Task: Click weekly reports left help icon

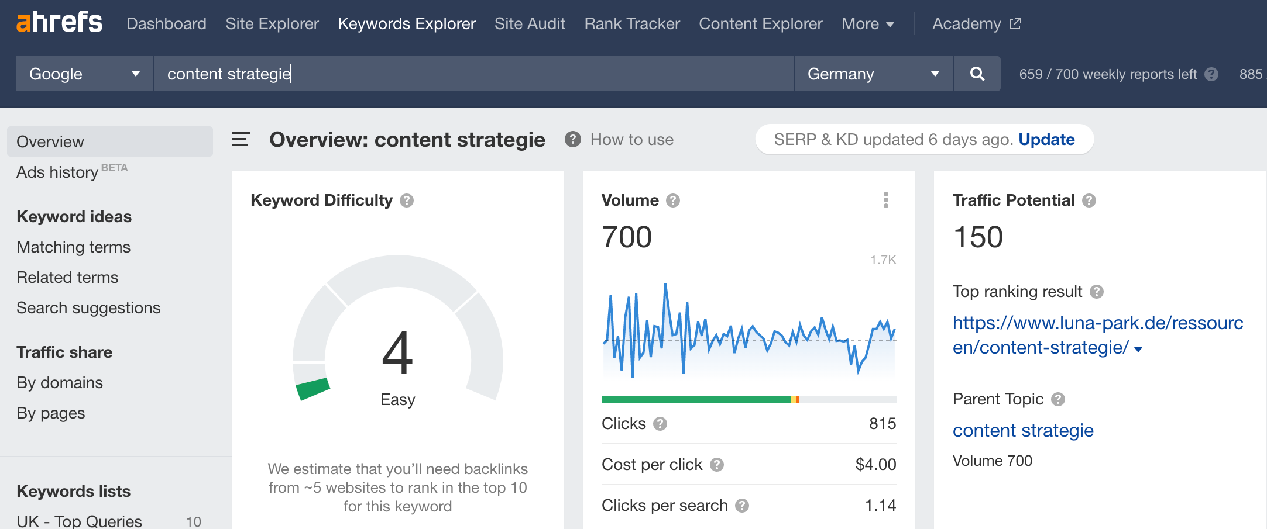Action: click(x=1211, y=74)
